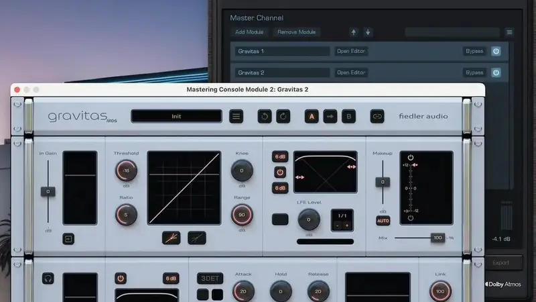Click Add Module in Master Channel window
This screenshot has height=302, width=536.
pos(249,32)
